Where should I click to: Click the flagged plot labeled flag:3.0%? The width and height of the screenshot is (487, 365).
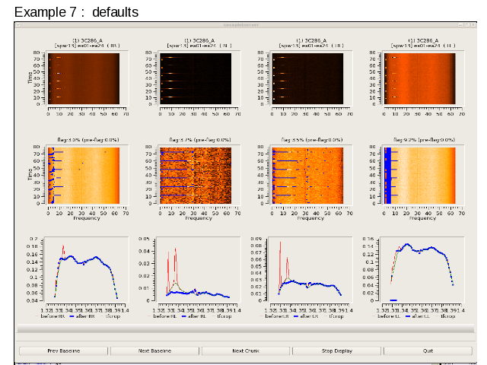[84, 176]
